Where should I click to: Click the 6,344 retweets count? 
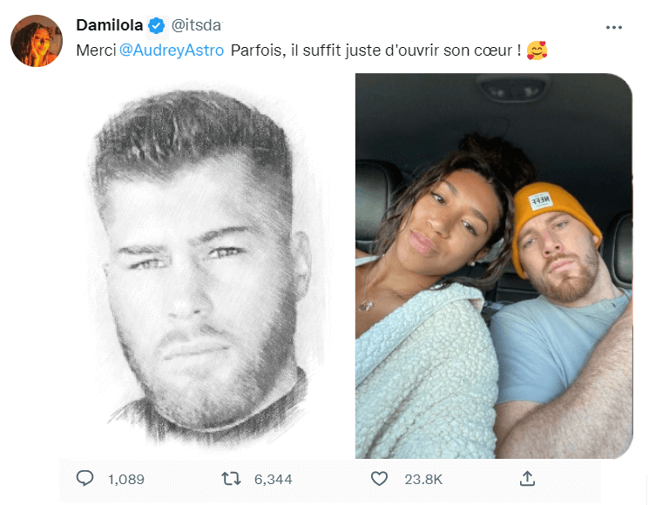(273, 479)
